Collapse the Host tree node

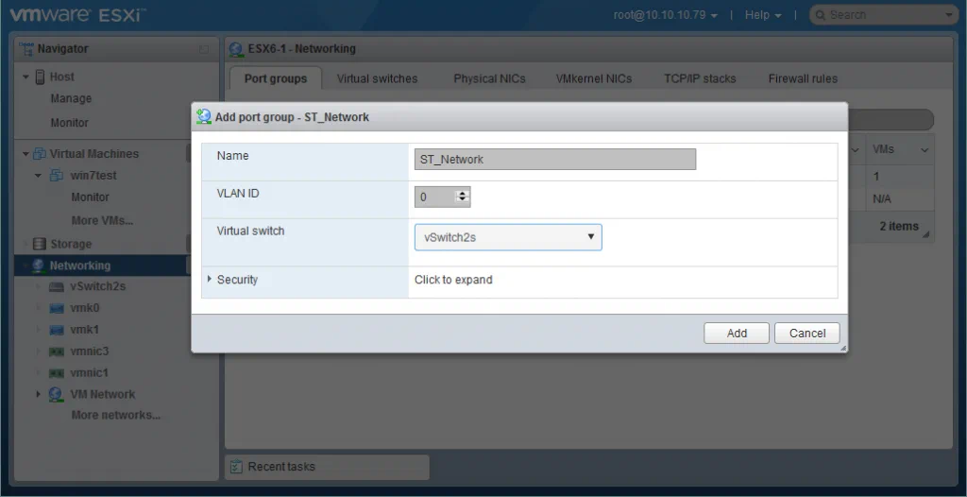click(x=25, y=77)
